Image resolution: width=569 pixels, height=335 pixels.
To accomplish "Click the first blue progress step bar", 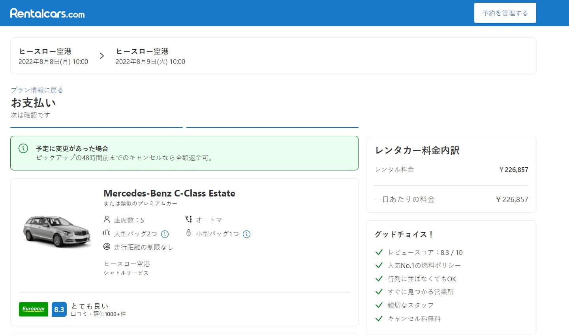I will pyautogui.click(x=96, y=127).
